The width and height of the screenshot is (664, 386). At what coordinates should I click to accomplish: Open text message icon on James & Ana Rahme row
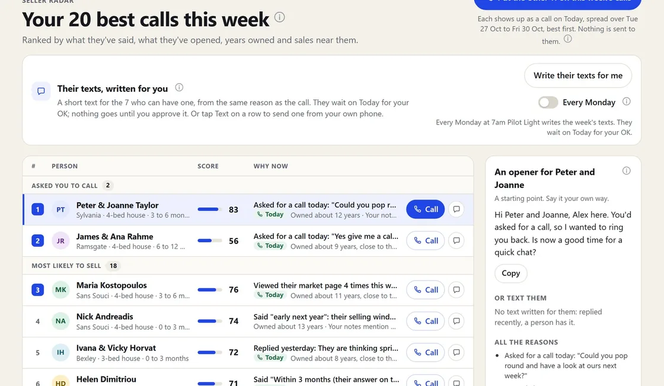click(x=456, y=241)
